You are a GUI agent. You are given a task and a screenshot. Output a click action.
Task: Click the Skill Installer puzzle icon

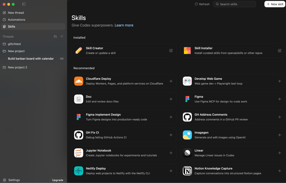[187, 51]
